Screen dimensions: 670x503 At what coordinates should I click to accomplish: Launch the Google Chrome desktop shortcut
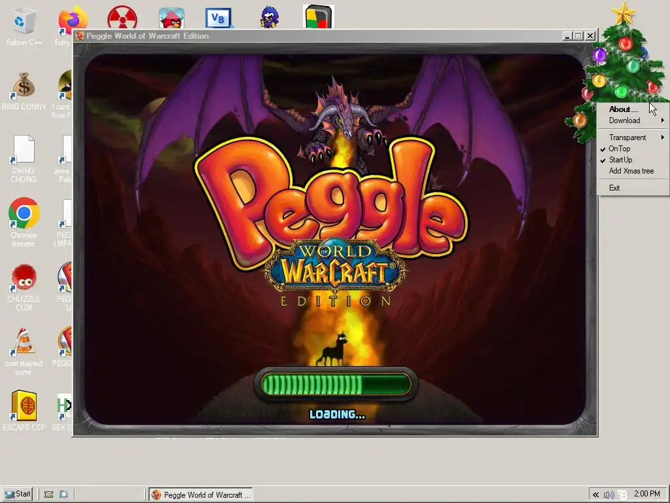[x=24, y=214]
